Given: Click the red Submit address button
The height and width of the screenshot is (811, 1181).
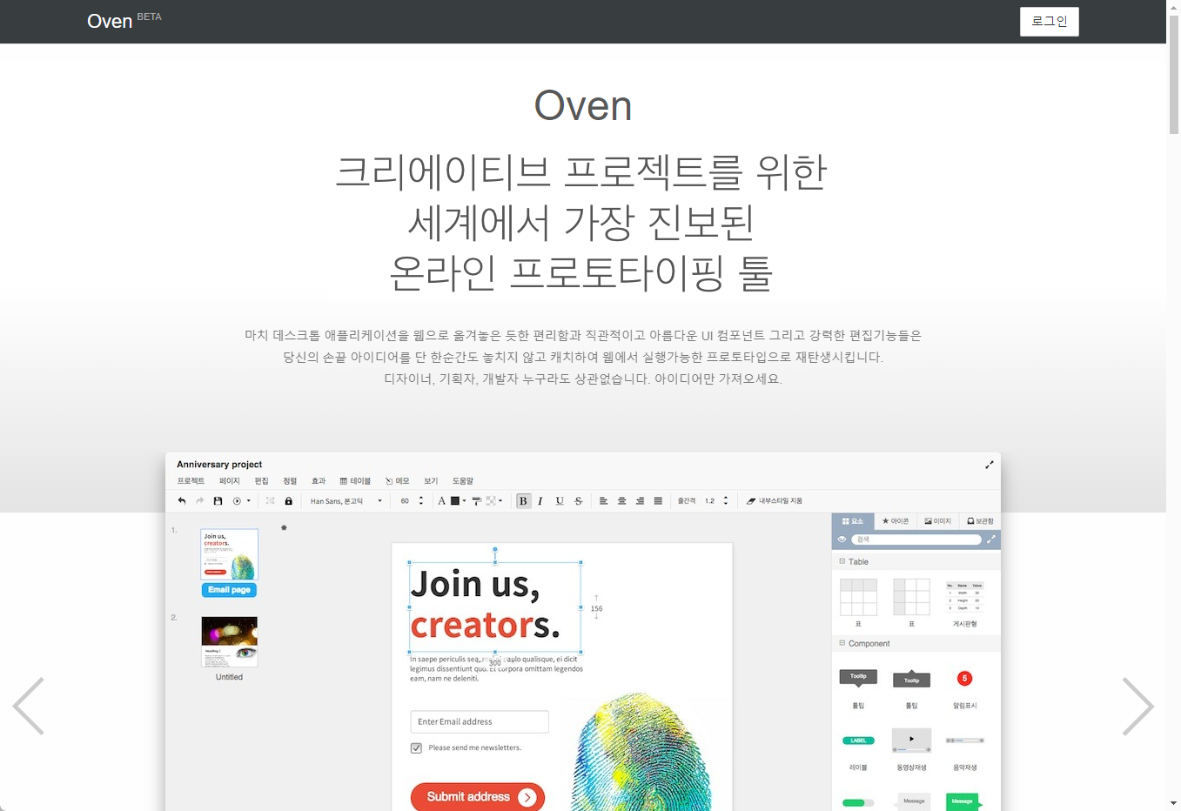Looking at the screenshot, I should point(478,797).
